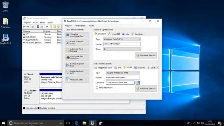
Task: Open EasyBCD Ajuda menu
Action: click(91, 26)
